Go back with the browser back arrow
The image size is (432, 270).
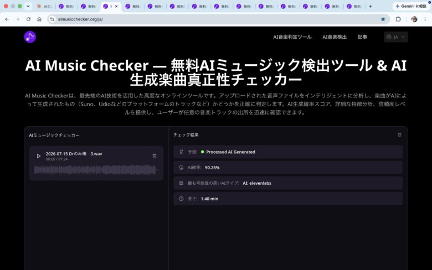tap(7, 19)
